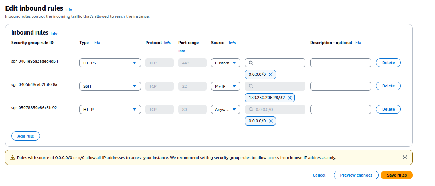The width and height of the screenshot is (435, 186).
Task: Click the search icon in HTTPS source field
Action: [x=251, y=63]
